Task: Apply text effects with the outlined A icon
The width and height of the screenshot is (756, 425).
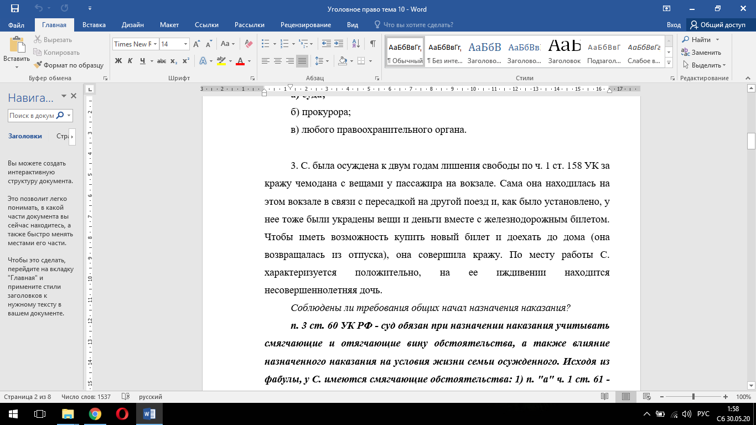Action: pyautogui.click(x=203, y=61)
